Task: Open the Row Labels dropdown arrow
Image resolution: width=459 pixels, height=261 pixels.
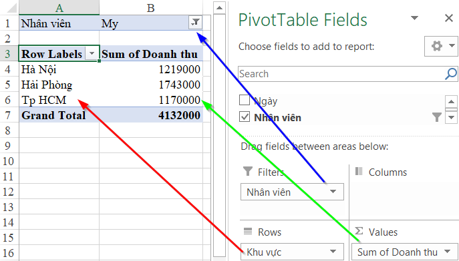Action: point(92,53)
